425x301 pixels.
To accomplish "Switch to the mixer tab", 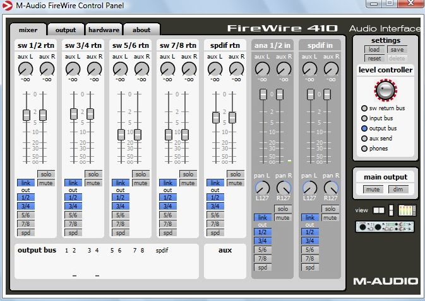I will pyautogui.click(x=28, y=30).
